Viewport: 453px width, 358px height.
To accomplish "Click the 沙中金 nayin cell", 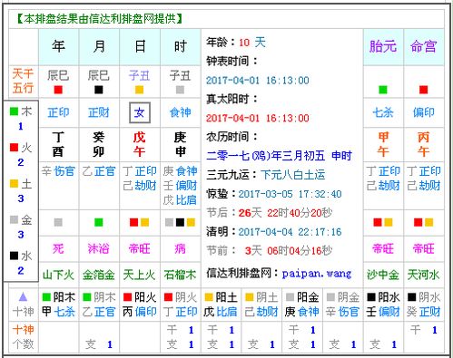I will click(383, 275).
